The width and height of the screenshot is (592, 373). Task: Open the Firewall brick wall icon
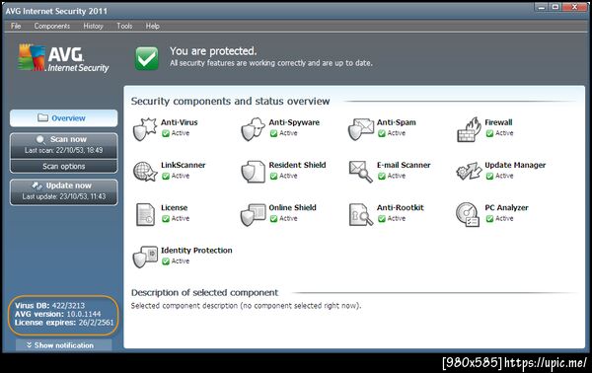click(x=469, y=129)
